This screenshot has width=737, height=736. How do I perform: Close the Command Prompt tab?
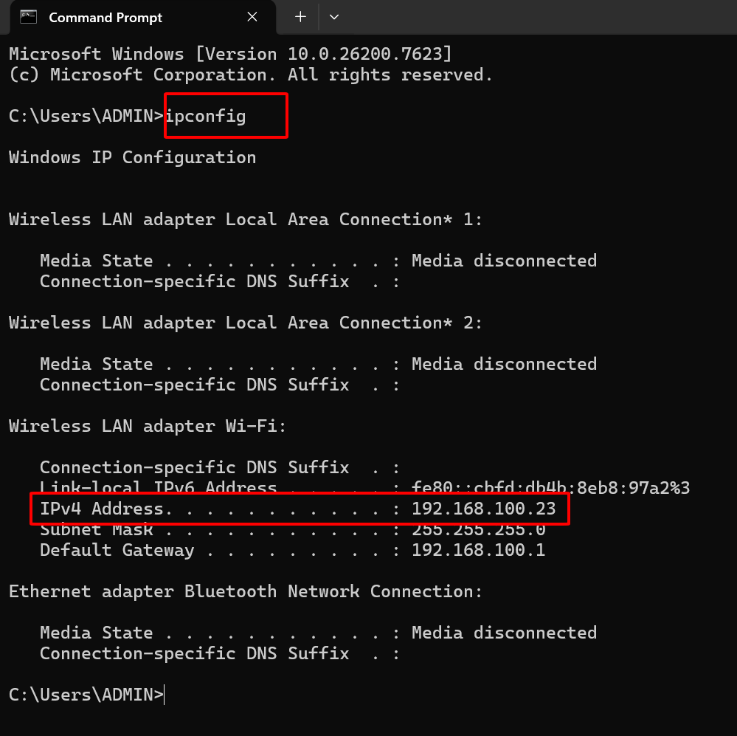(252, 17)
